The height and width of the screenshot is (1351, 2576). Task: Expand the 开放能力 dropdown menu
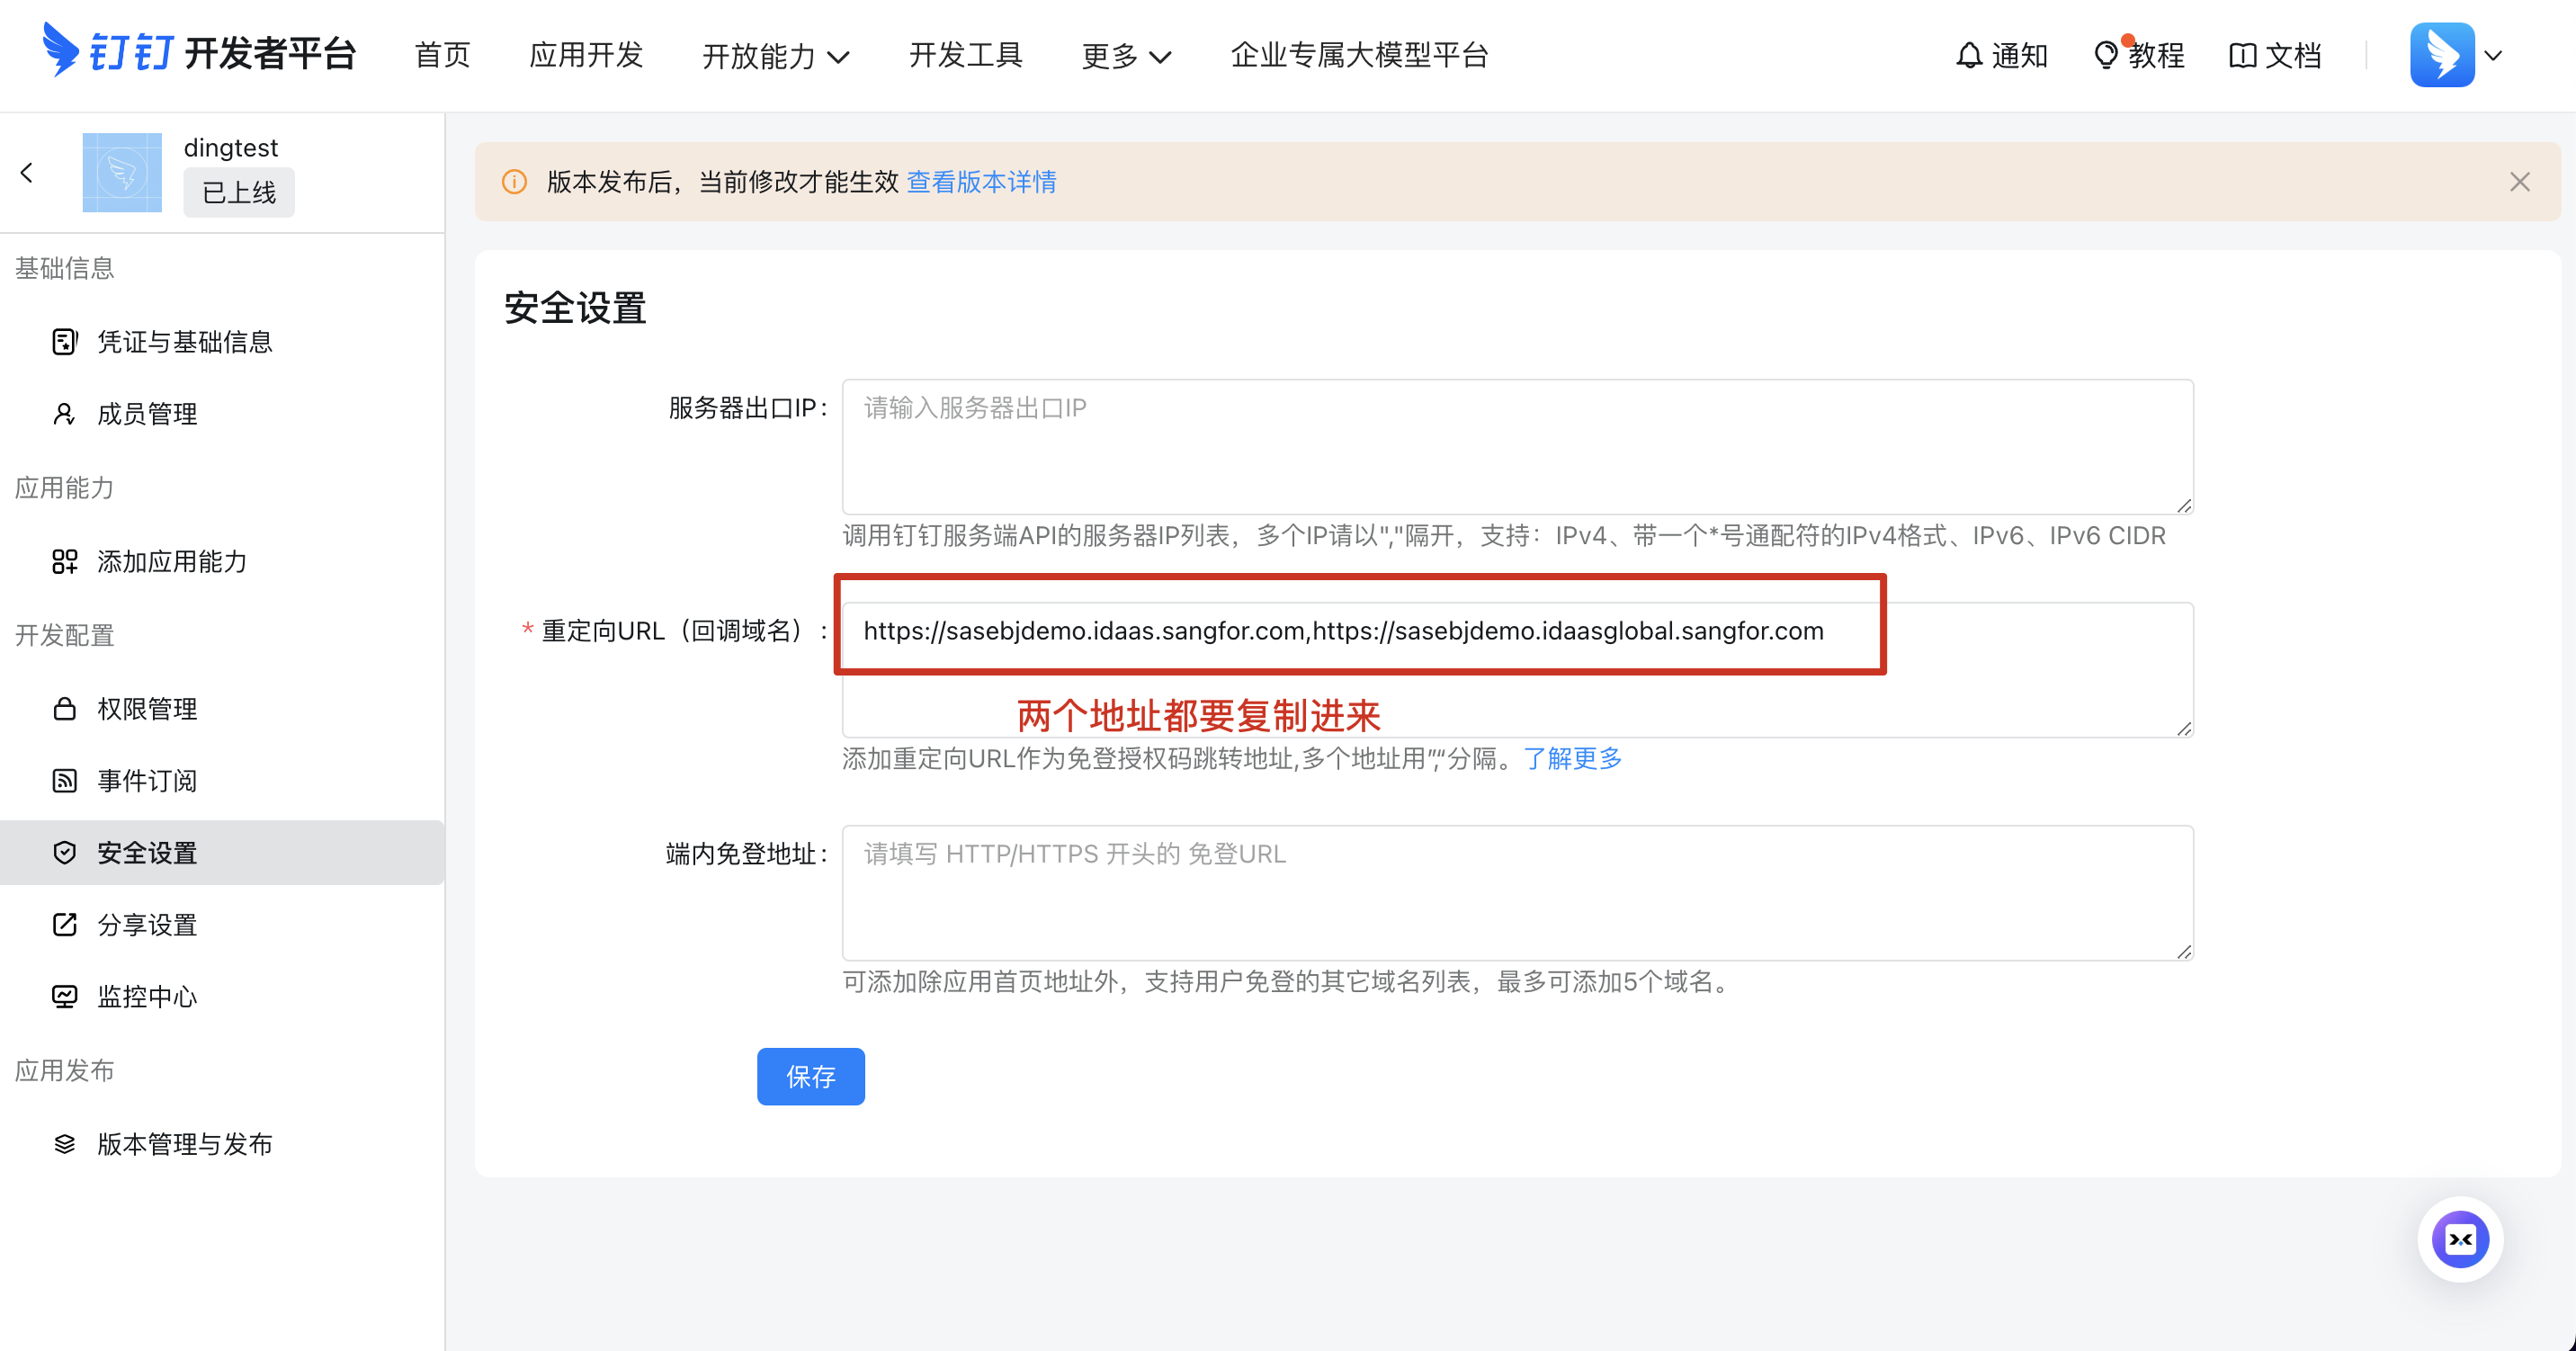tap(775, 56)
